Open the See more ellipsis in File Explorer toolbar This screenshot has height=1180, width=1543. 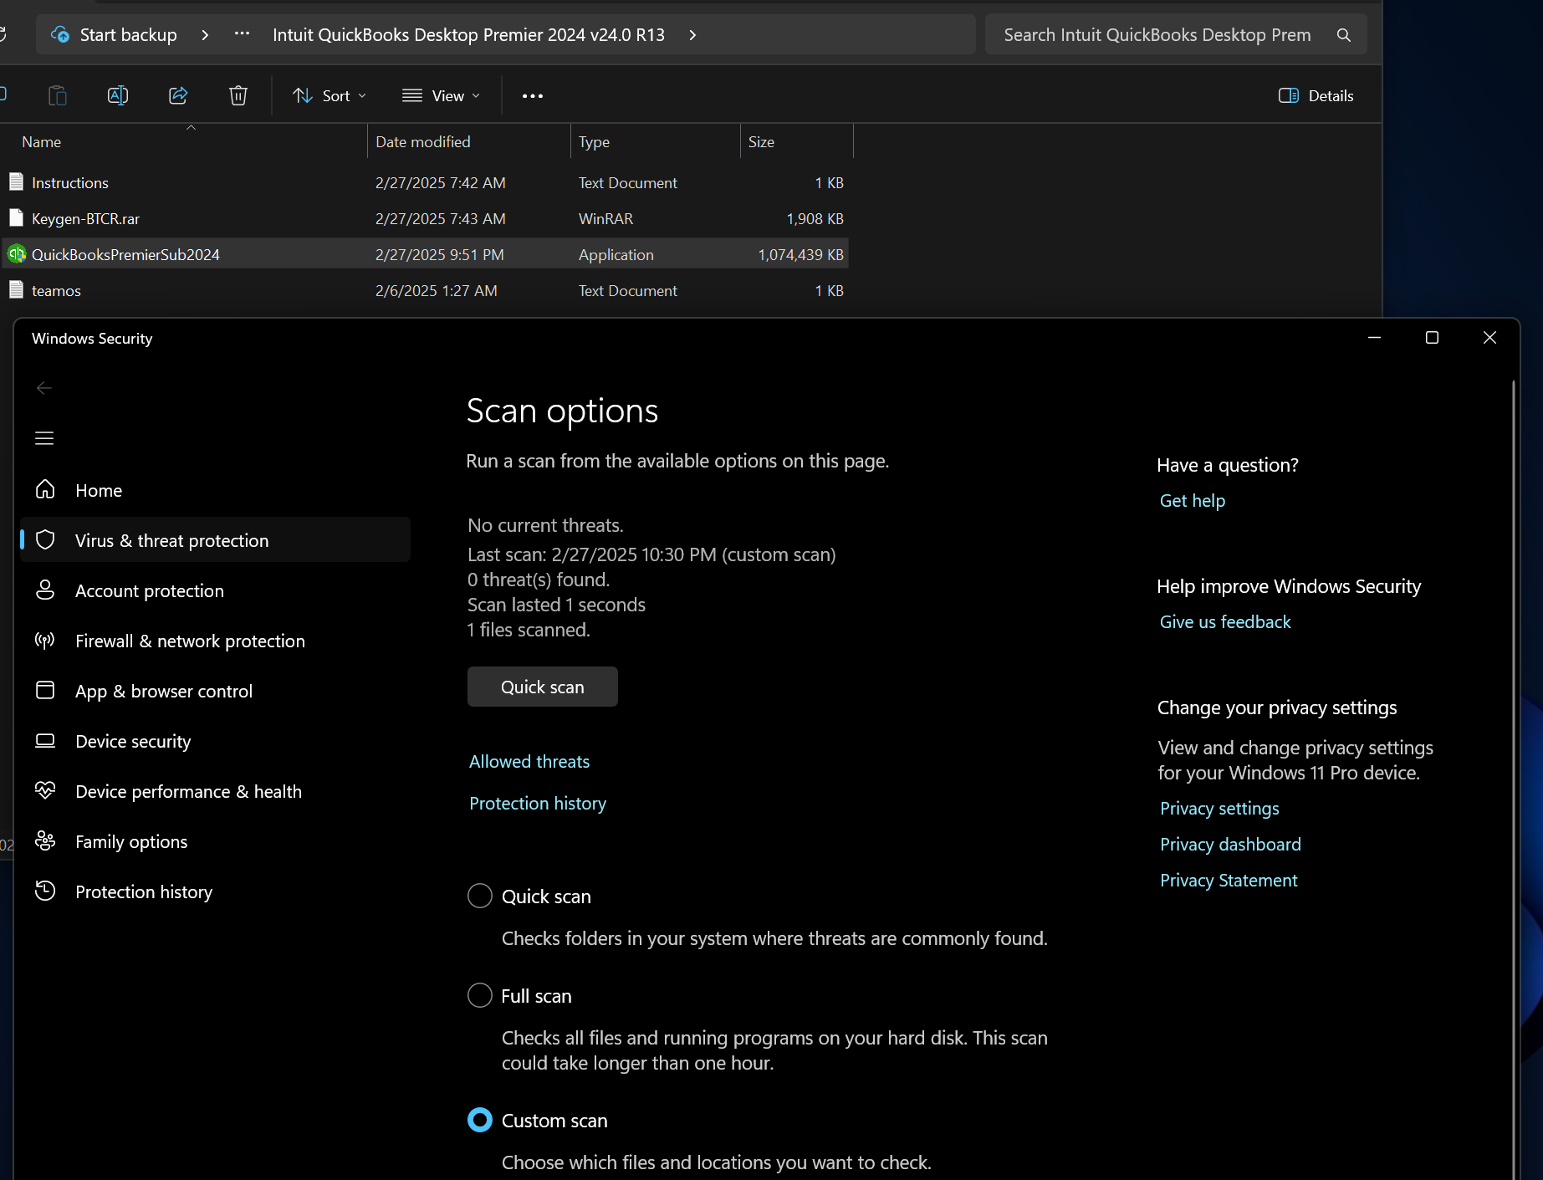[x=533, y=96]
